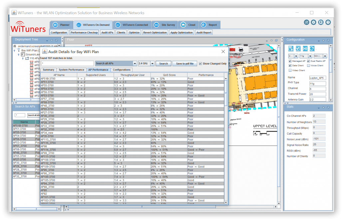Click Revert Optimization
Image resolution: width=343 pixels, height=220 pixels.
[x=155, y=32]
